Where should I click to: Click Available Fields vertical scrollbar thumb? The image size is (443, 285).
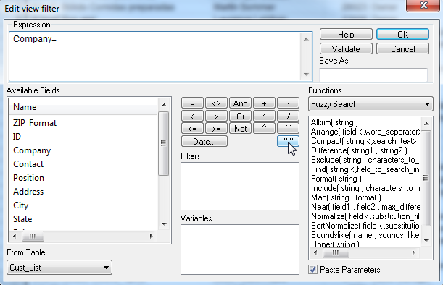click(x=164, y=143)
